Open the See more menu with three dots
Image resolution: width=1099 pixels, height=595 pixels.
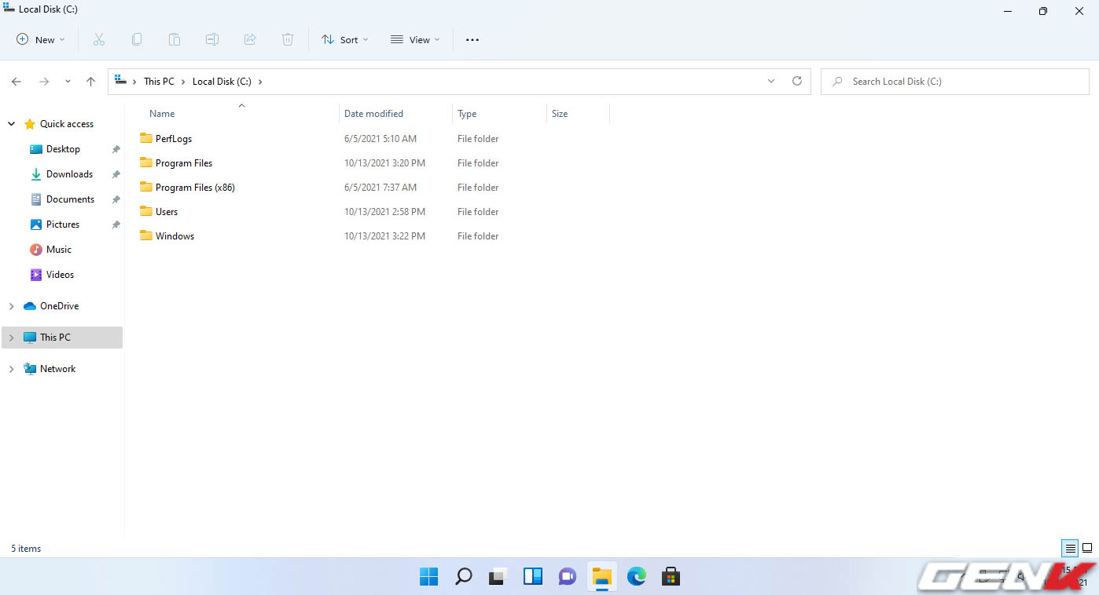(x=472, y=38)
